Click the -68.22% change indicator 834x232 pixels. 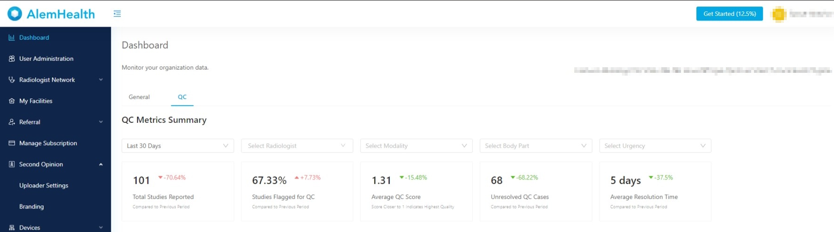(524, 177)
